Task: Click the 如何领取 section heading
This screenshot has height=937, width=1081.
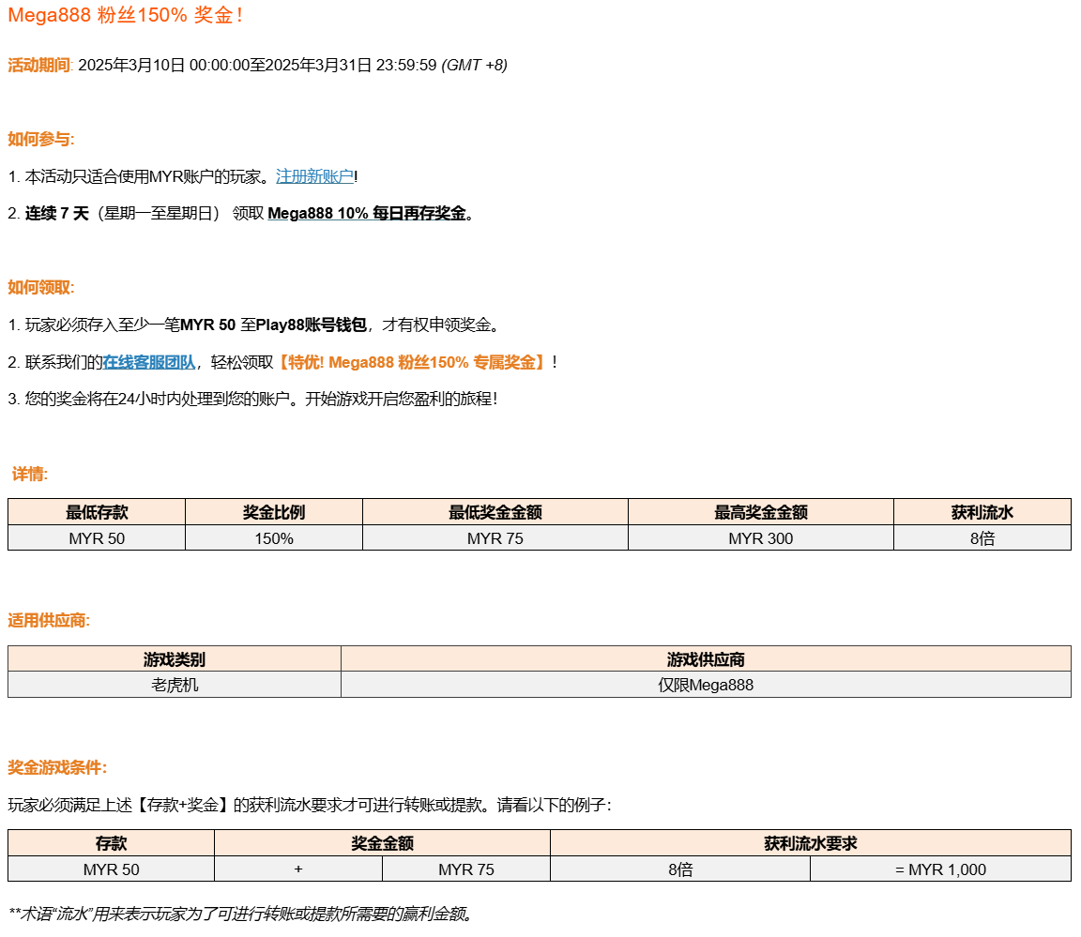Action: point(40,287)
